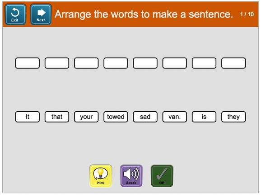Viewport: 261px width, 195px height.
Task: Click the 1 / 10 progress counter
Action: pyautogui.click(x=247, y=14)
